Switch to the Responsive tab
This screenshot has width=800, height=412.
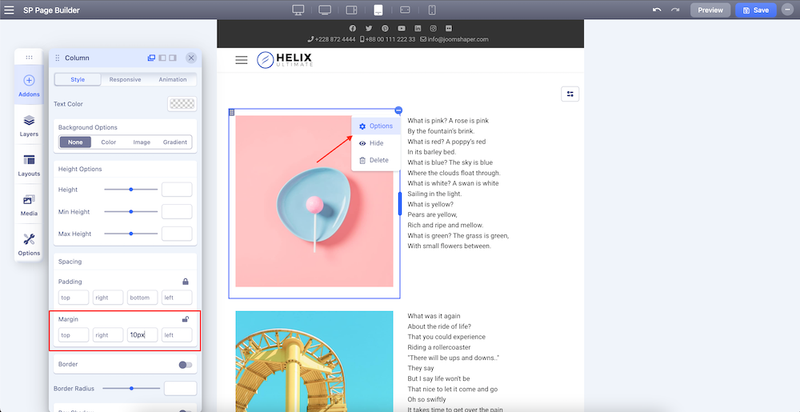click(x=125, y=79)
